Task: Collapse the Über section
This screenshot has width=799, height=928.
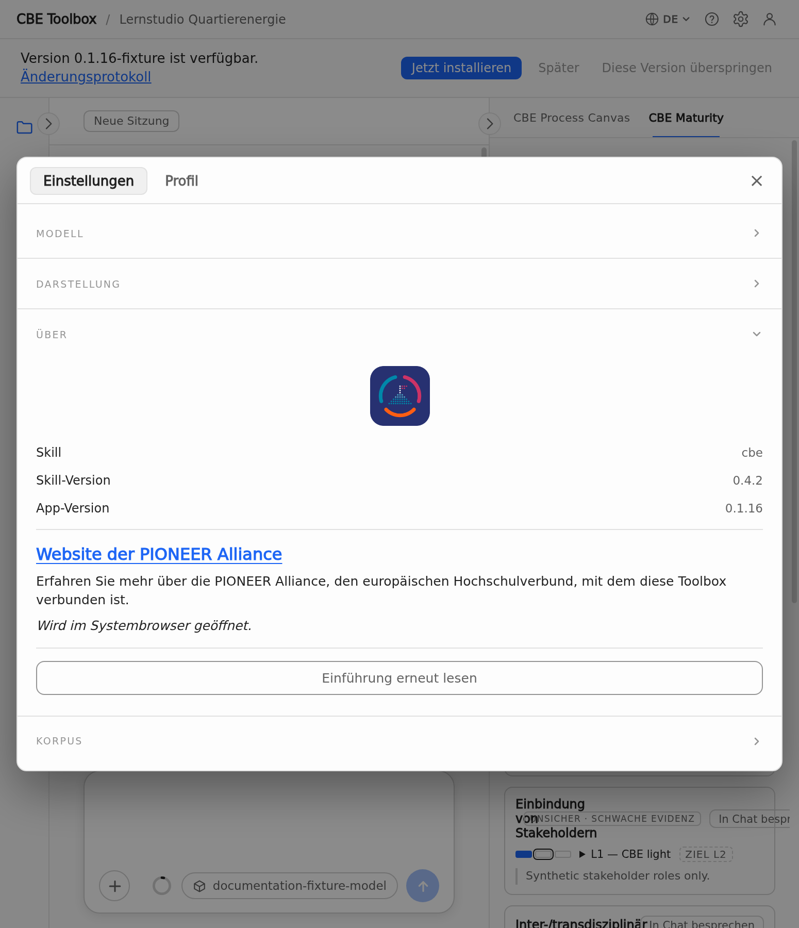Action: point(399,334)
